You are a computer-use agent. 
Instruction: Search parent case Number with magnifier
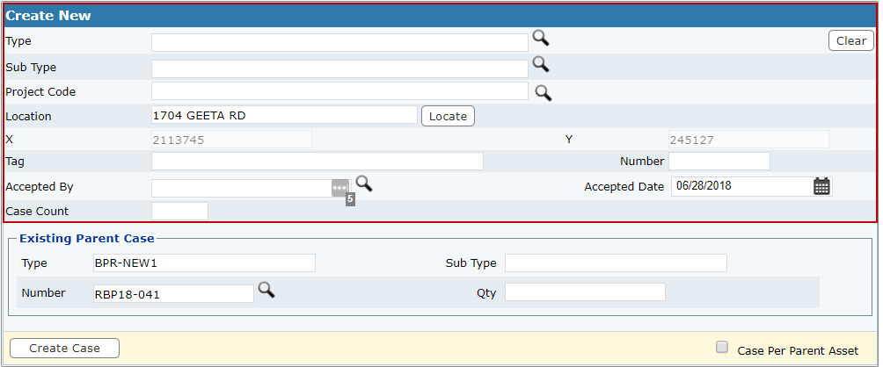tap(266, 290)
